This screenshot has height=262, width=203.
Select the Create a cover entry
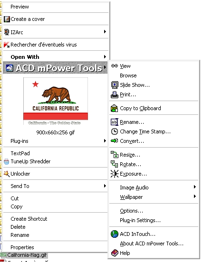56,19
